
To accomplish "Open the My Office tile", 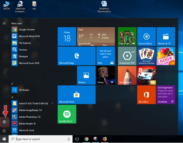I will (146, 95).
